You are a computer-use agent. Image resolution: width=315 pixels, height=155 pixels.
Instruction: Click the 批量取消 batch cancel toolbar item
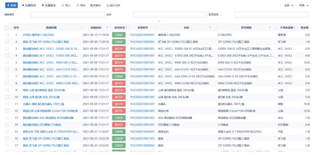coord(28,5)
